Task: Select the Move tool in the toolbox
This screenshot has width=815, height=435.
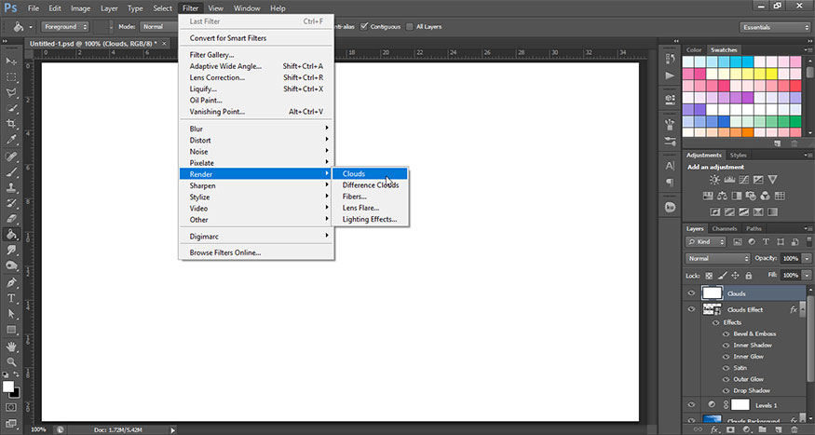Action: (12, 61)
